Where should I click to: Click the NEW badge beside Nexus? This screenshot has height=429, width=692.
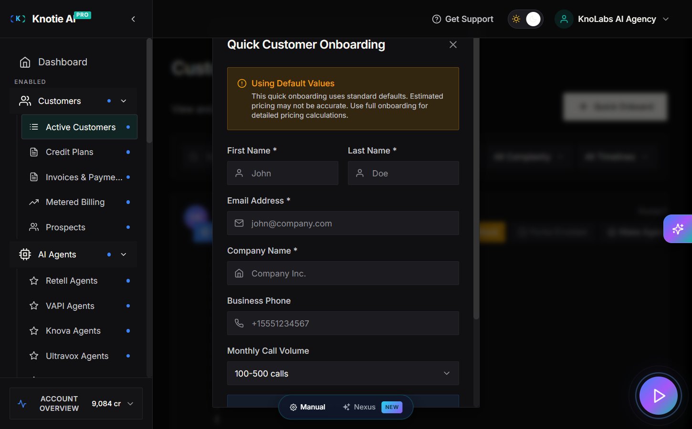[392, 407]
